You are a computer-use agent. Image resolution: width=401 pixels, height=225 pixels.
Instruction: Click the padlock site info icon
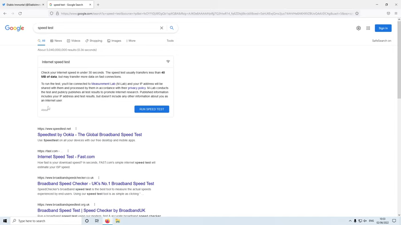pyautogui.click(x=57, y=14)
